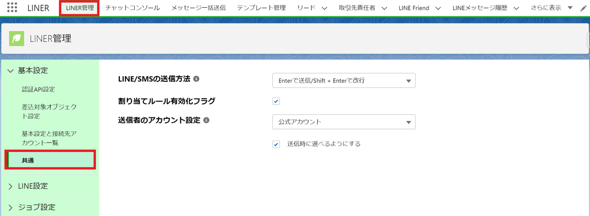Toggle 送信時に選べるようにする checkbox
This screenshot has height=216, width=590.
point(276,144)
